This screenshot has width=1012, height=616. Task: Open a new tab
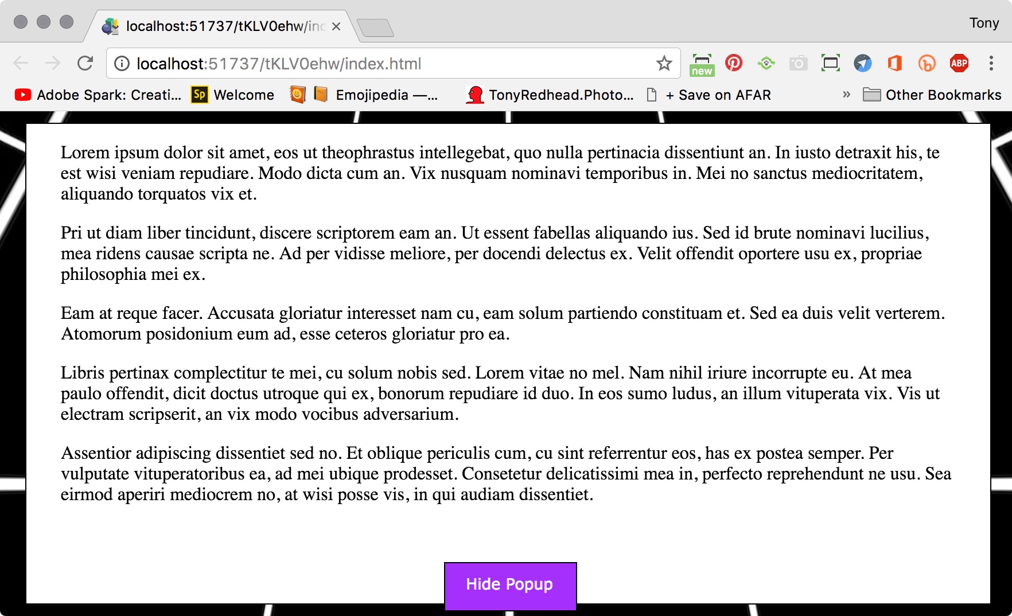[375, 28]
